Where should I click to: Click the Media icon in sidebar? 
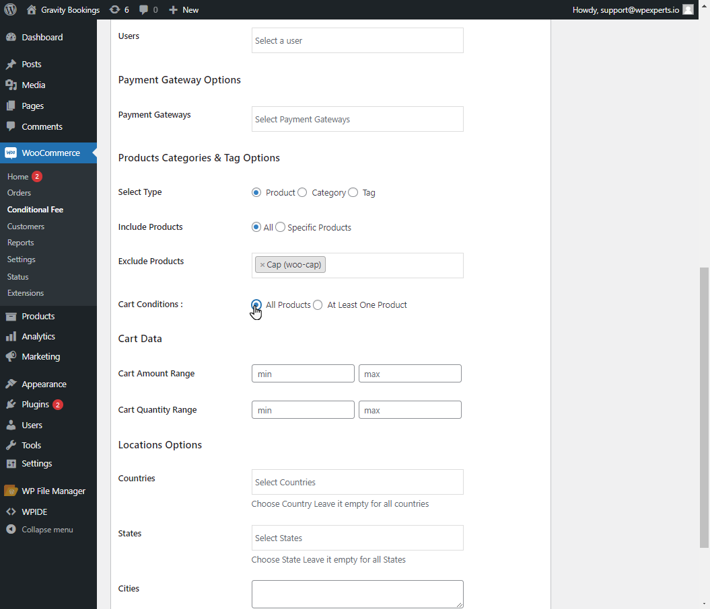(x=11, y=85)
